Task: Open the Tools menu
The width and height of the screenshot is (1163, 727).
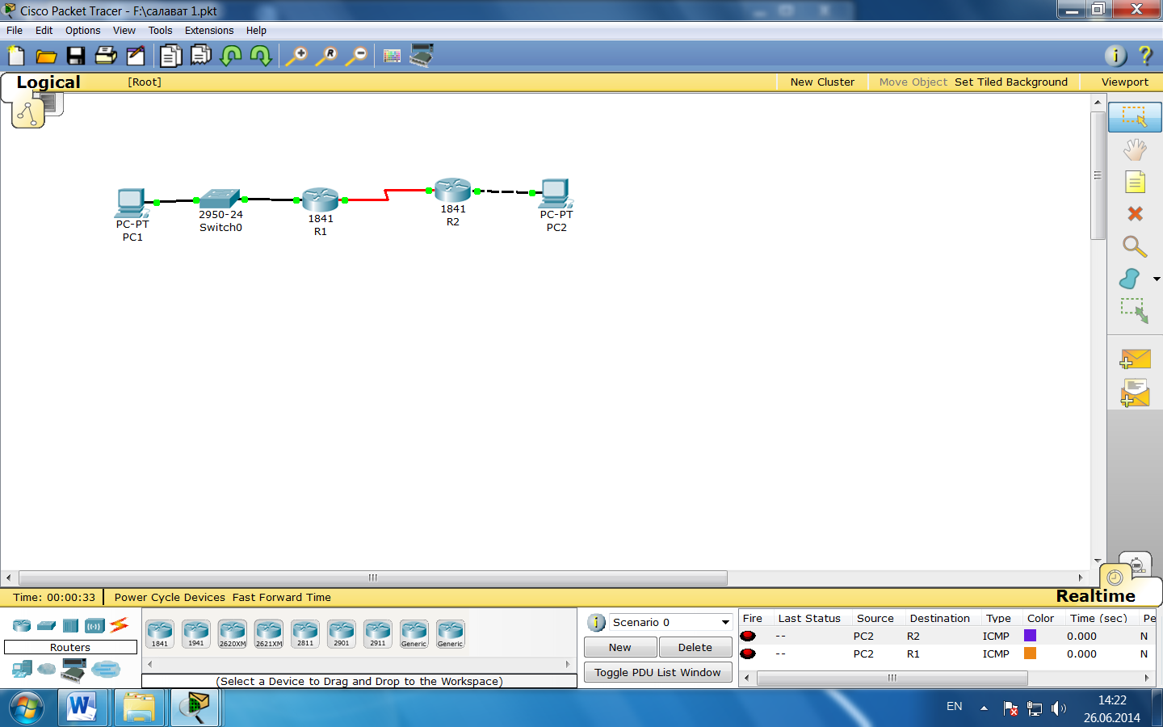Action: (x=160, y=31)
